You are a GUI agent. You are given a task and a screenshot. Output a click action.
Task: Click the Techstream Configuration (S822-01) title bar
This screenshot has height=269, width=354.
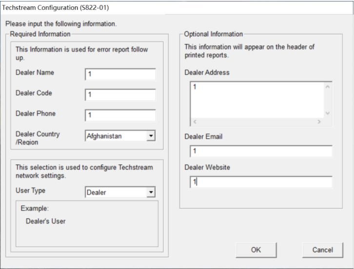(x=177, y=8)
